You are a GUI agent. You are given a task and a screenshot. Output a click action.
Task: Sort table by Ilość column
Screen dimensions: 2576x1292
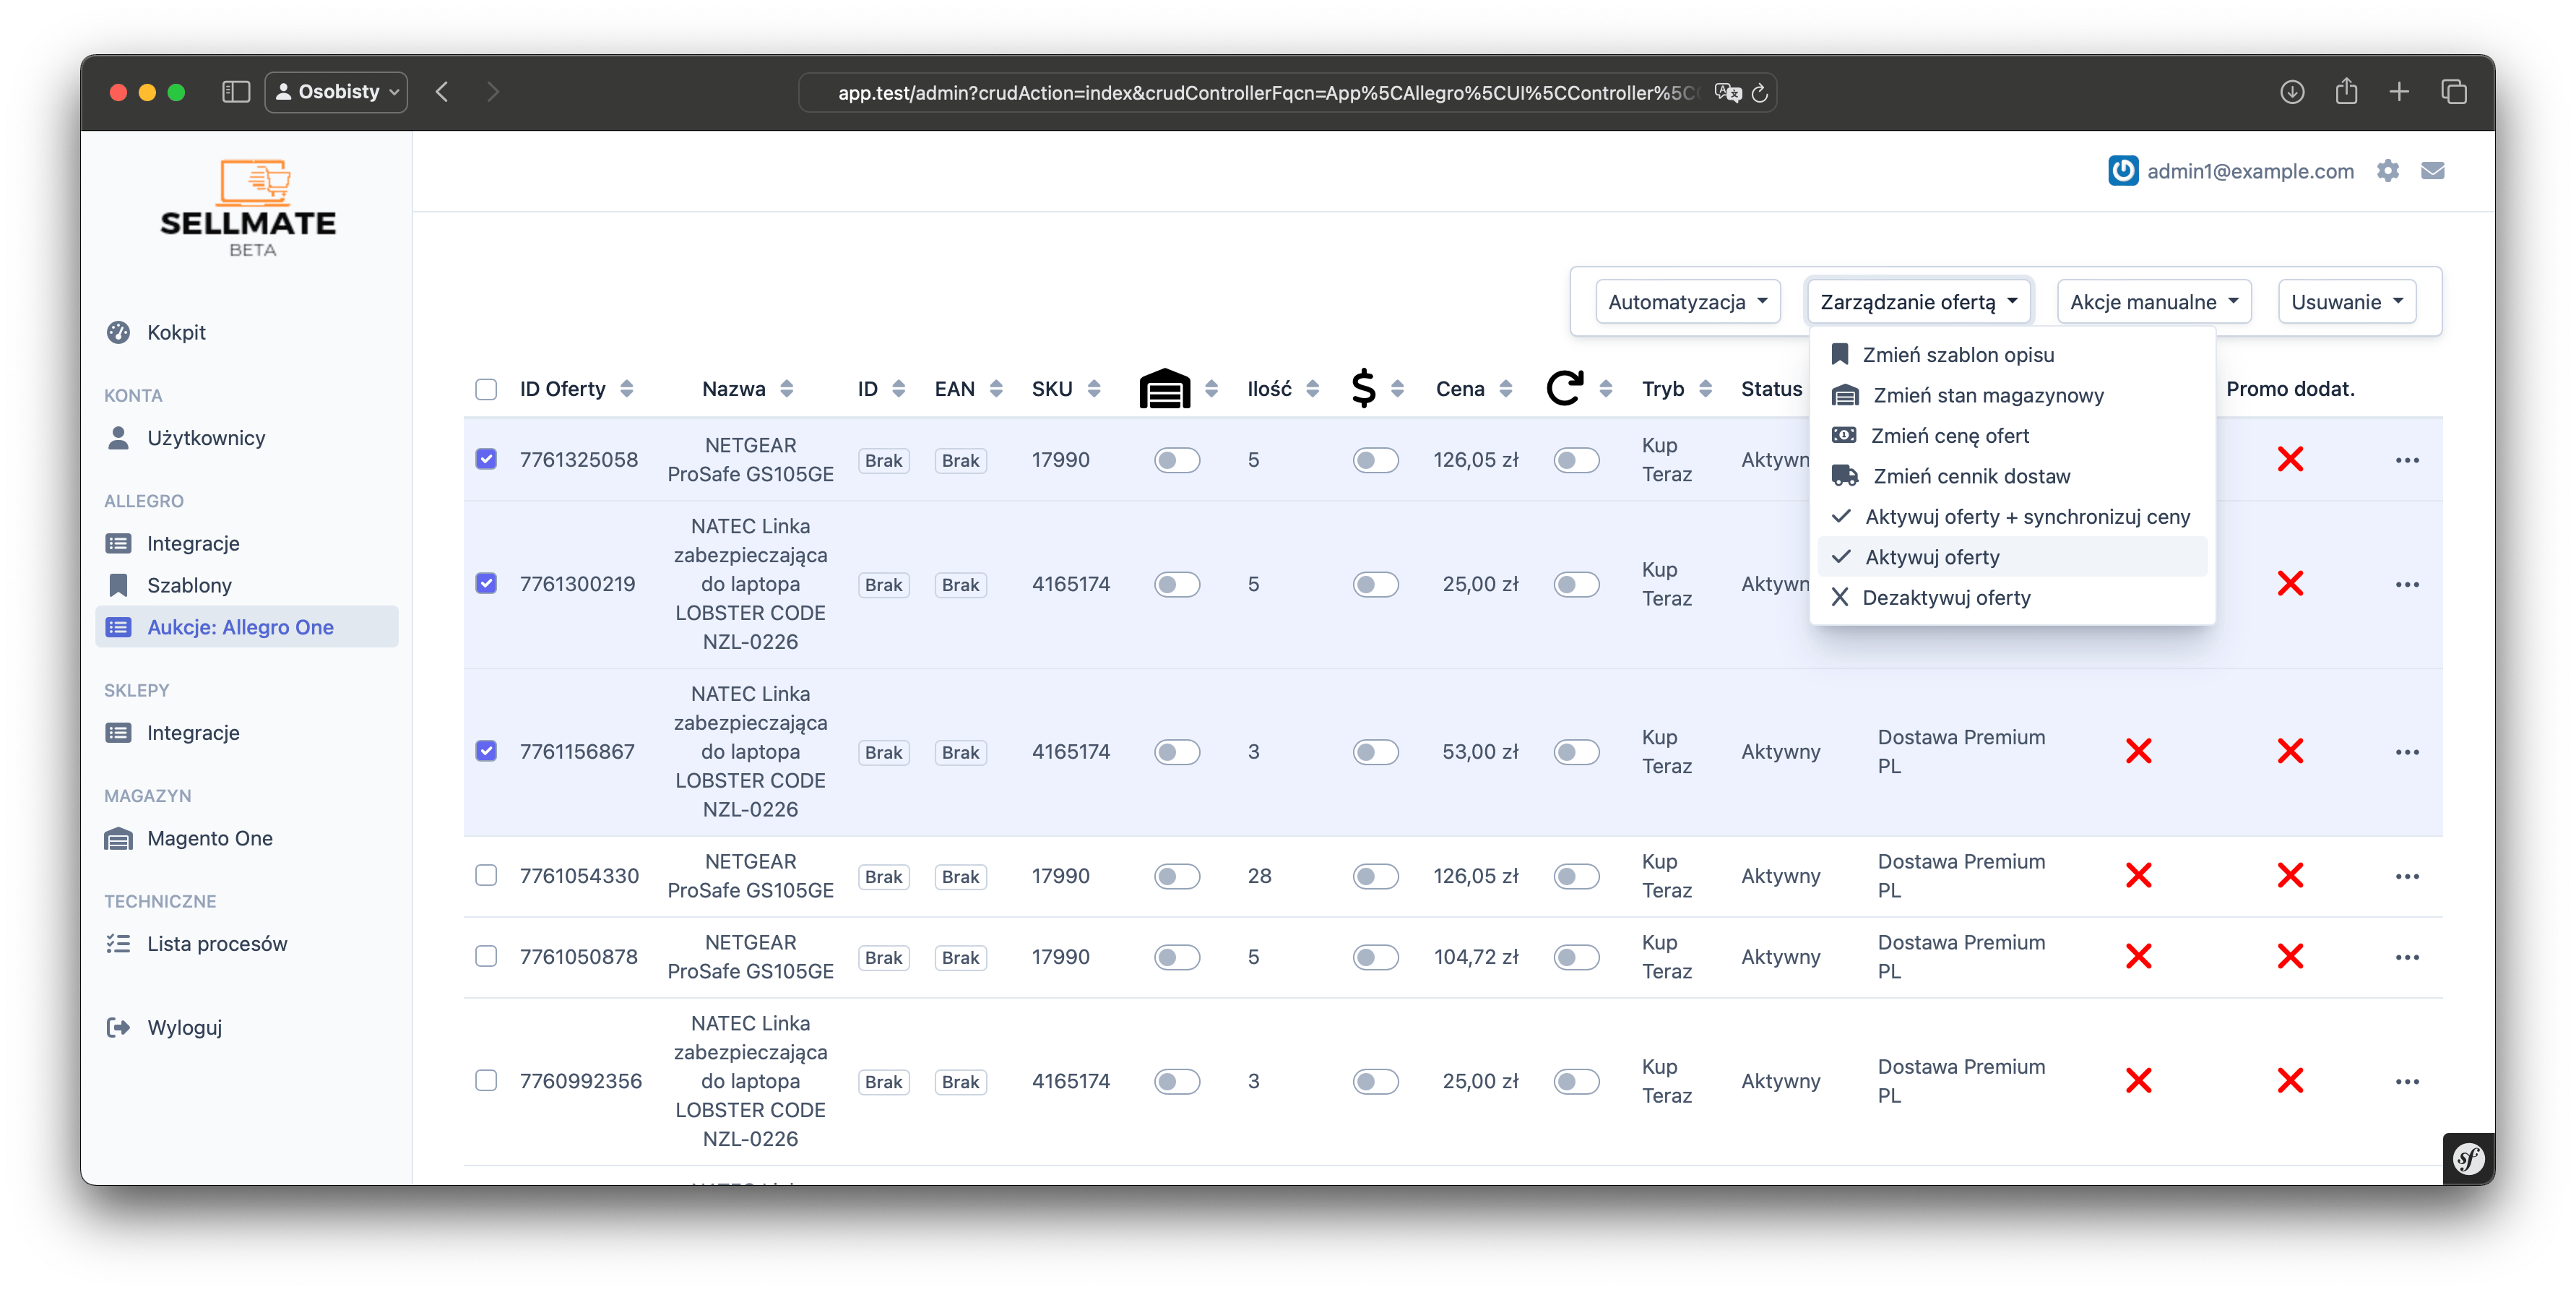pyautogui.click(x=1283, y=389)
